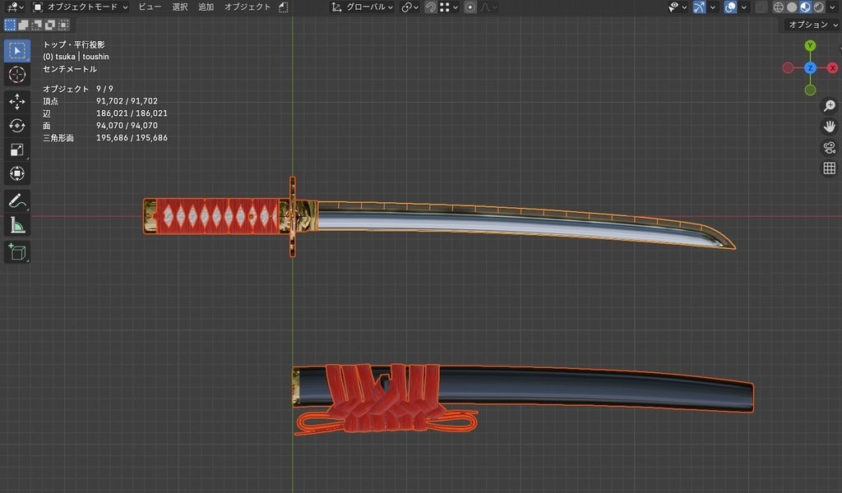The image size is (842, 493).
Task: Open snapping elements dropdown
Action: coord(449,7)
